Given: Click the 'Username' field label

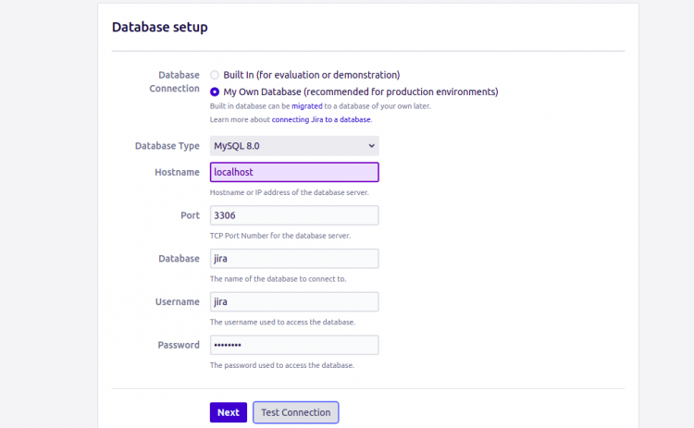Looking at the screenshot, I should pos(177,301).
